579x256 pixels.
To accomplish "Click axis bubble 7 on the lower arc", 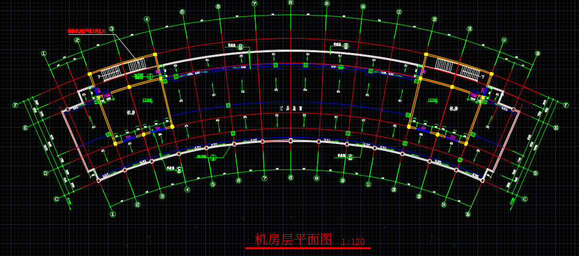I will pos(264,178).
